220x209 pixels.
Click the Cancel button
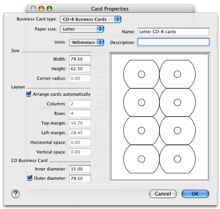click(x=163, y=194)
